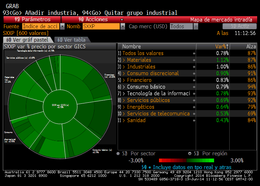Click the asterisk icon in Energéticos row

point(194,107)
